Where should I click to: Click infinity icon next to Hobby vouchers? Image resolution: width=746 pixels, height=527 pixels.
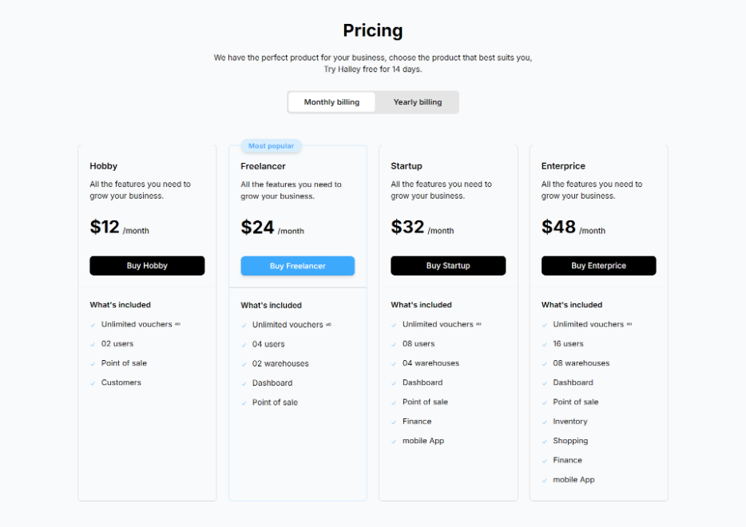coord(177,324)
